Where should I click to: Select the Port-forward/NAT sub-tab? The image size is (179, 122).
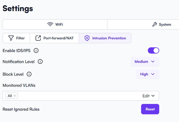[54, 38]
